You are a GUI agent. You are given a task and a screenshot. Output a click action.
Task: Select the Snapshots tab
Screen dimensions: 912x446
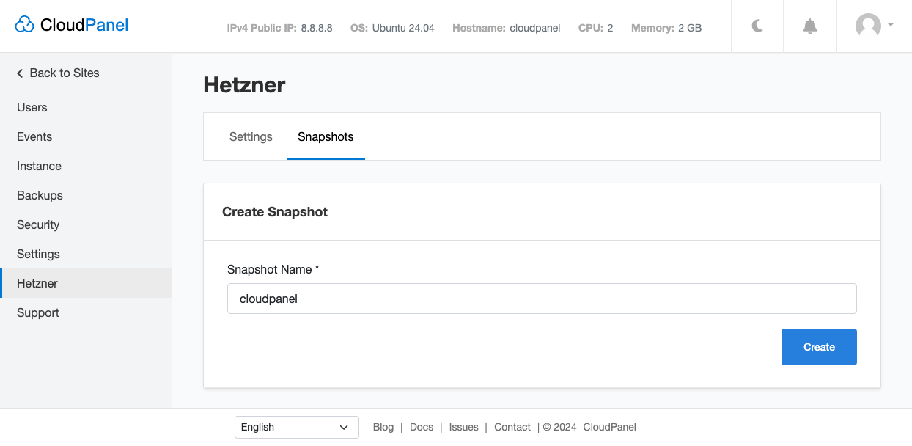pyautogui.click(x=326, y=137)
